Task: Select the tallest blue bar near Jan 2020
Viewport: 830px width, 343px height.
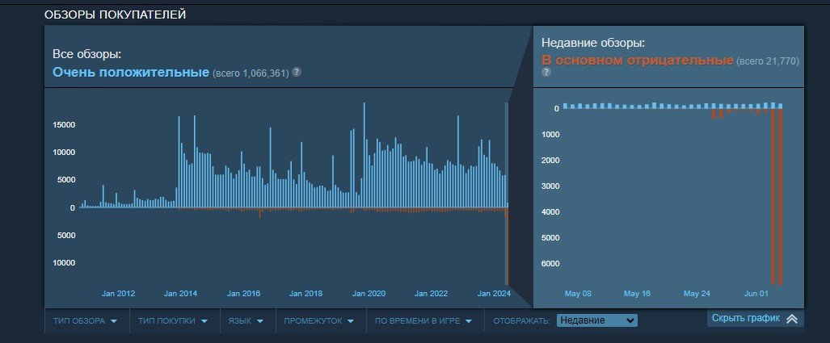Action: pyautogui.click(x=364, y=155)
